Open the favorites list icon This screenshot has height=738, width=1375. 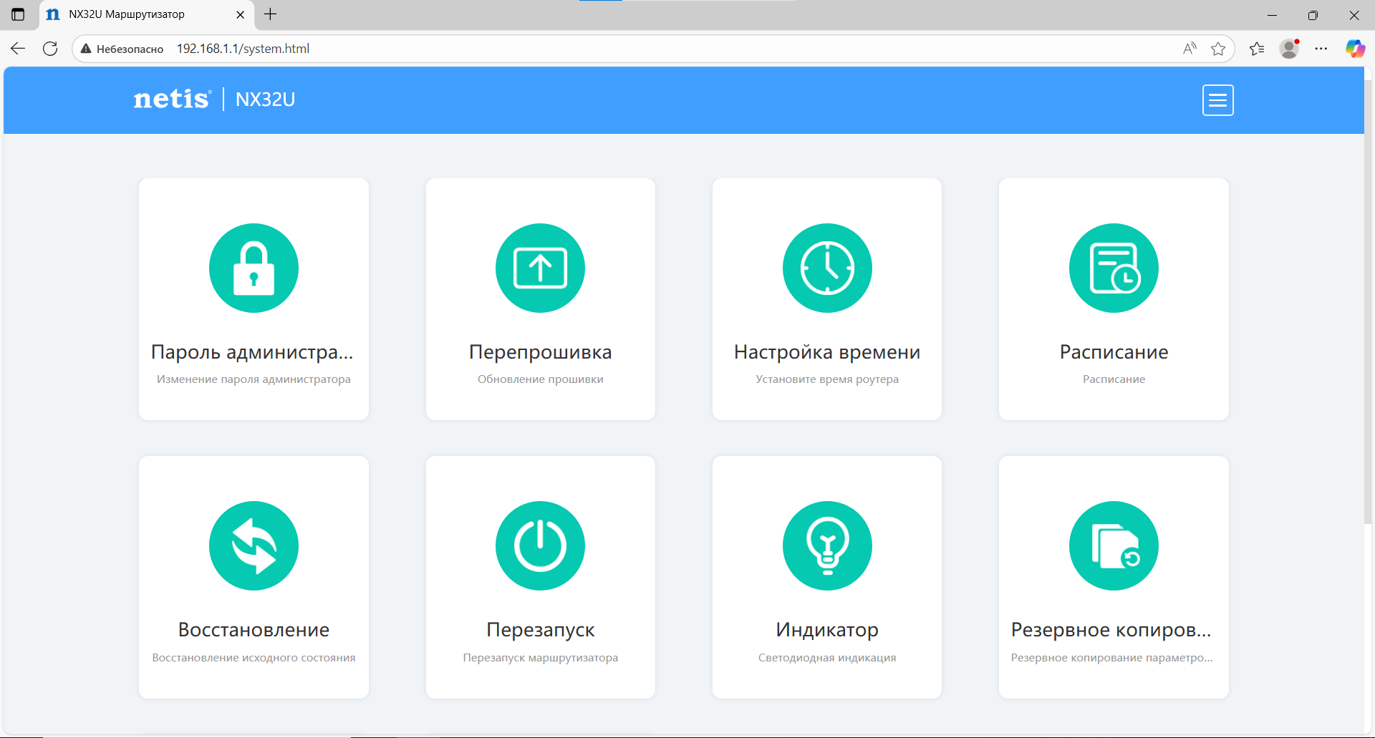click(1257, 49)
